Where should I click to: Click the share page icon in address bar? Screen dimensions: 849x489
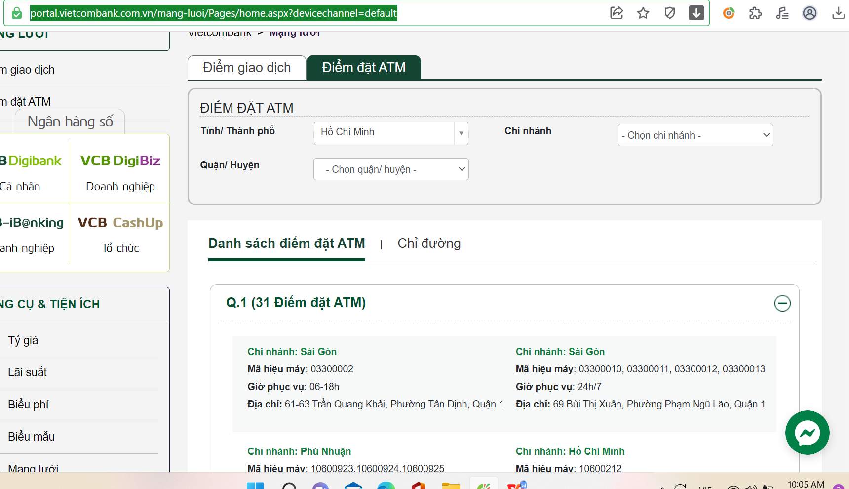coord(617,13)
